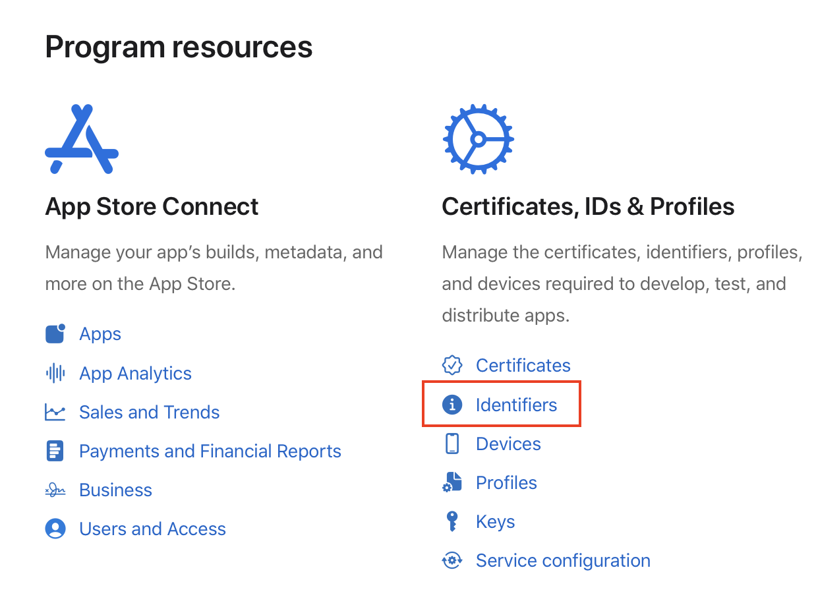Select the Apps grid icon

pos(55,333)
